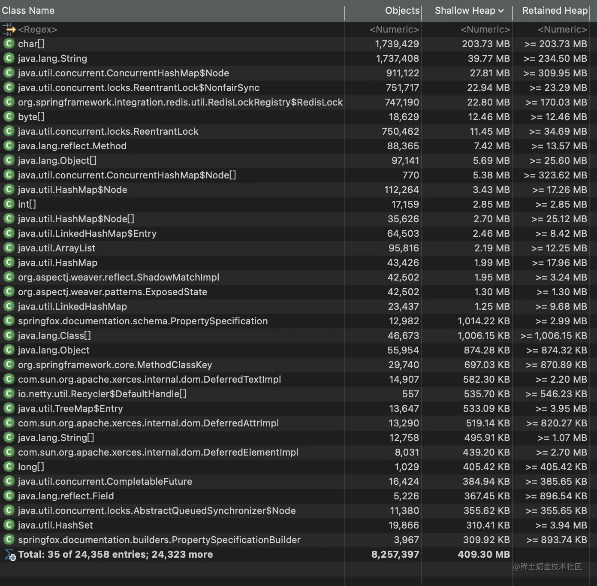The width and height of the screenshot is (597, 586).
Task: Click the icon next to ConcurrentHashMap$Node[]
Action: point(9,175)
